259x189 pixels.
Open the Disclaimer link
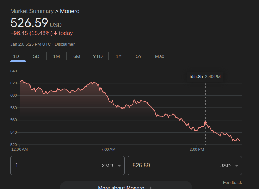[65, 44]
